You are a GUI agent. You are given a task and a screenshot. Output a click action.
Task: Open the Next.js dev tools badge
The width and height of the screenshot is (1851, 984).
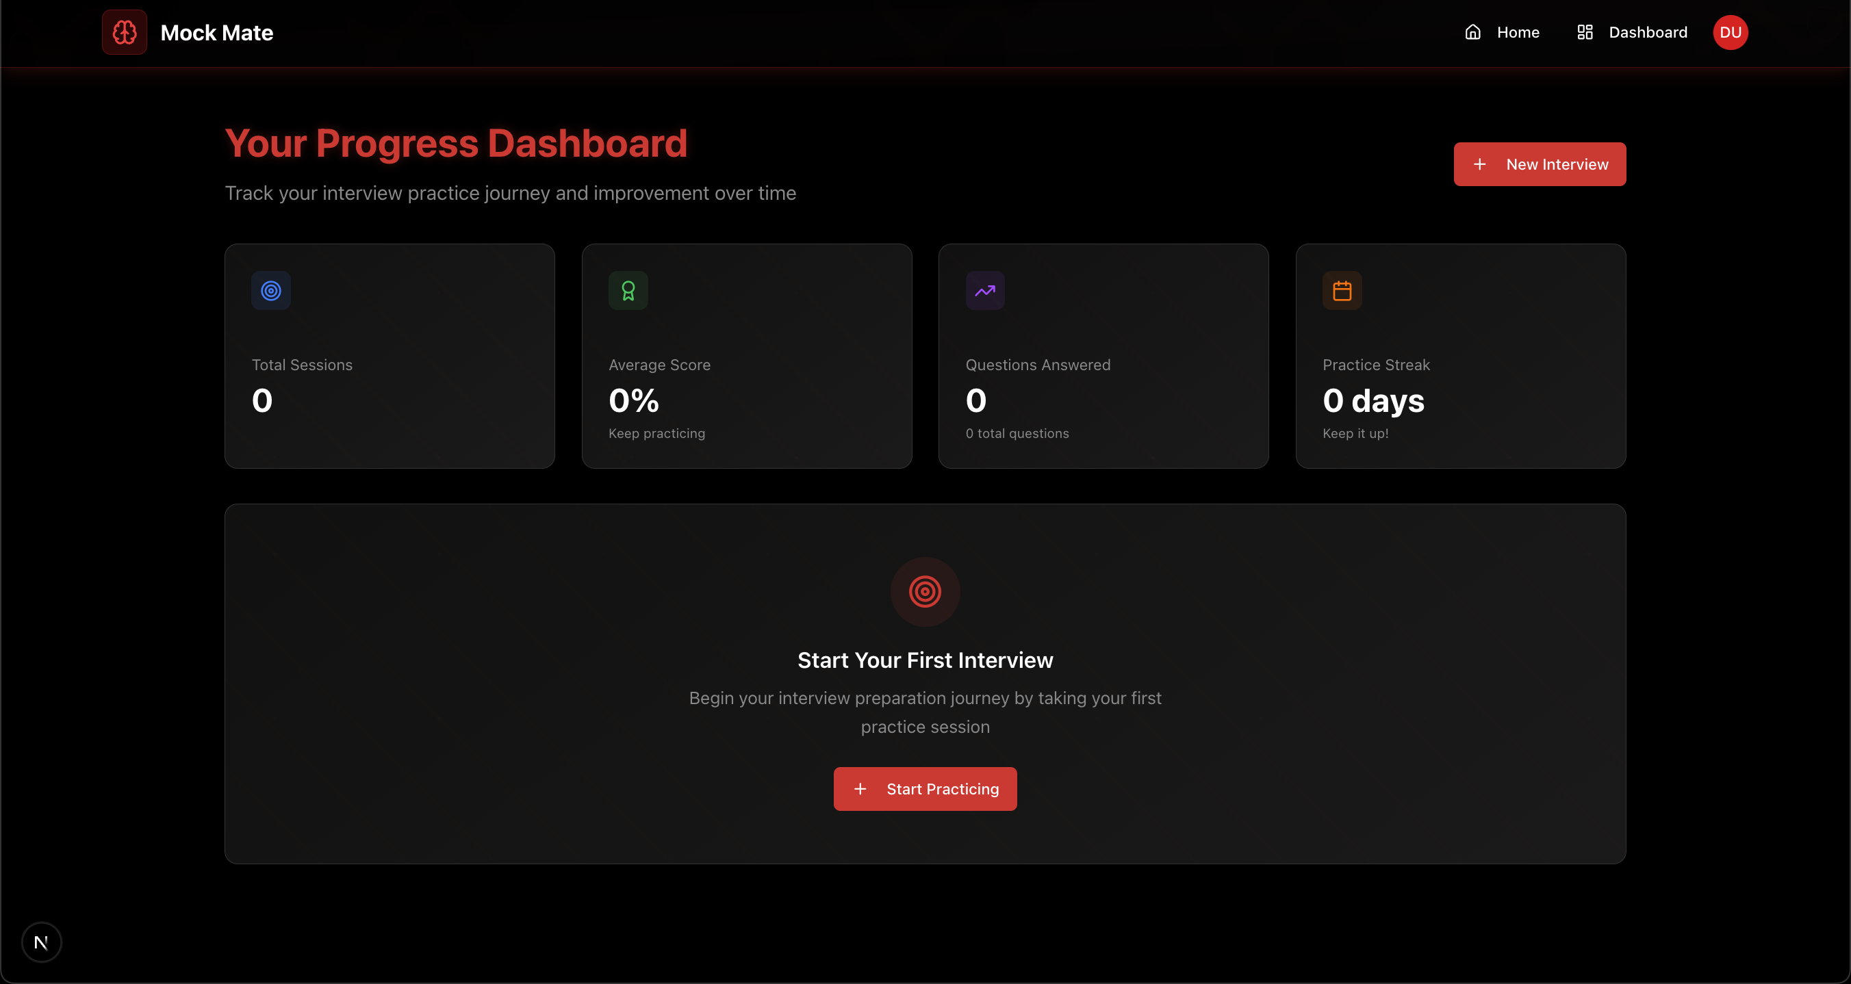tap(41, 942)
